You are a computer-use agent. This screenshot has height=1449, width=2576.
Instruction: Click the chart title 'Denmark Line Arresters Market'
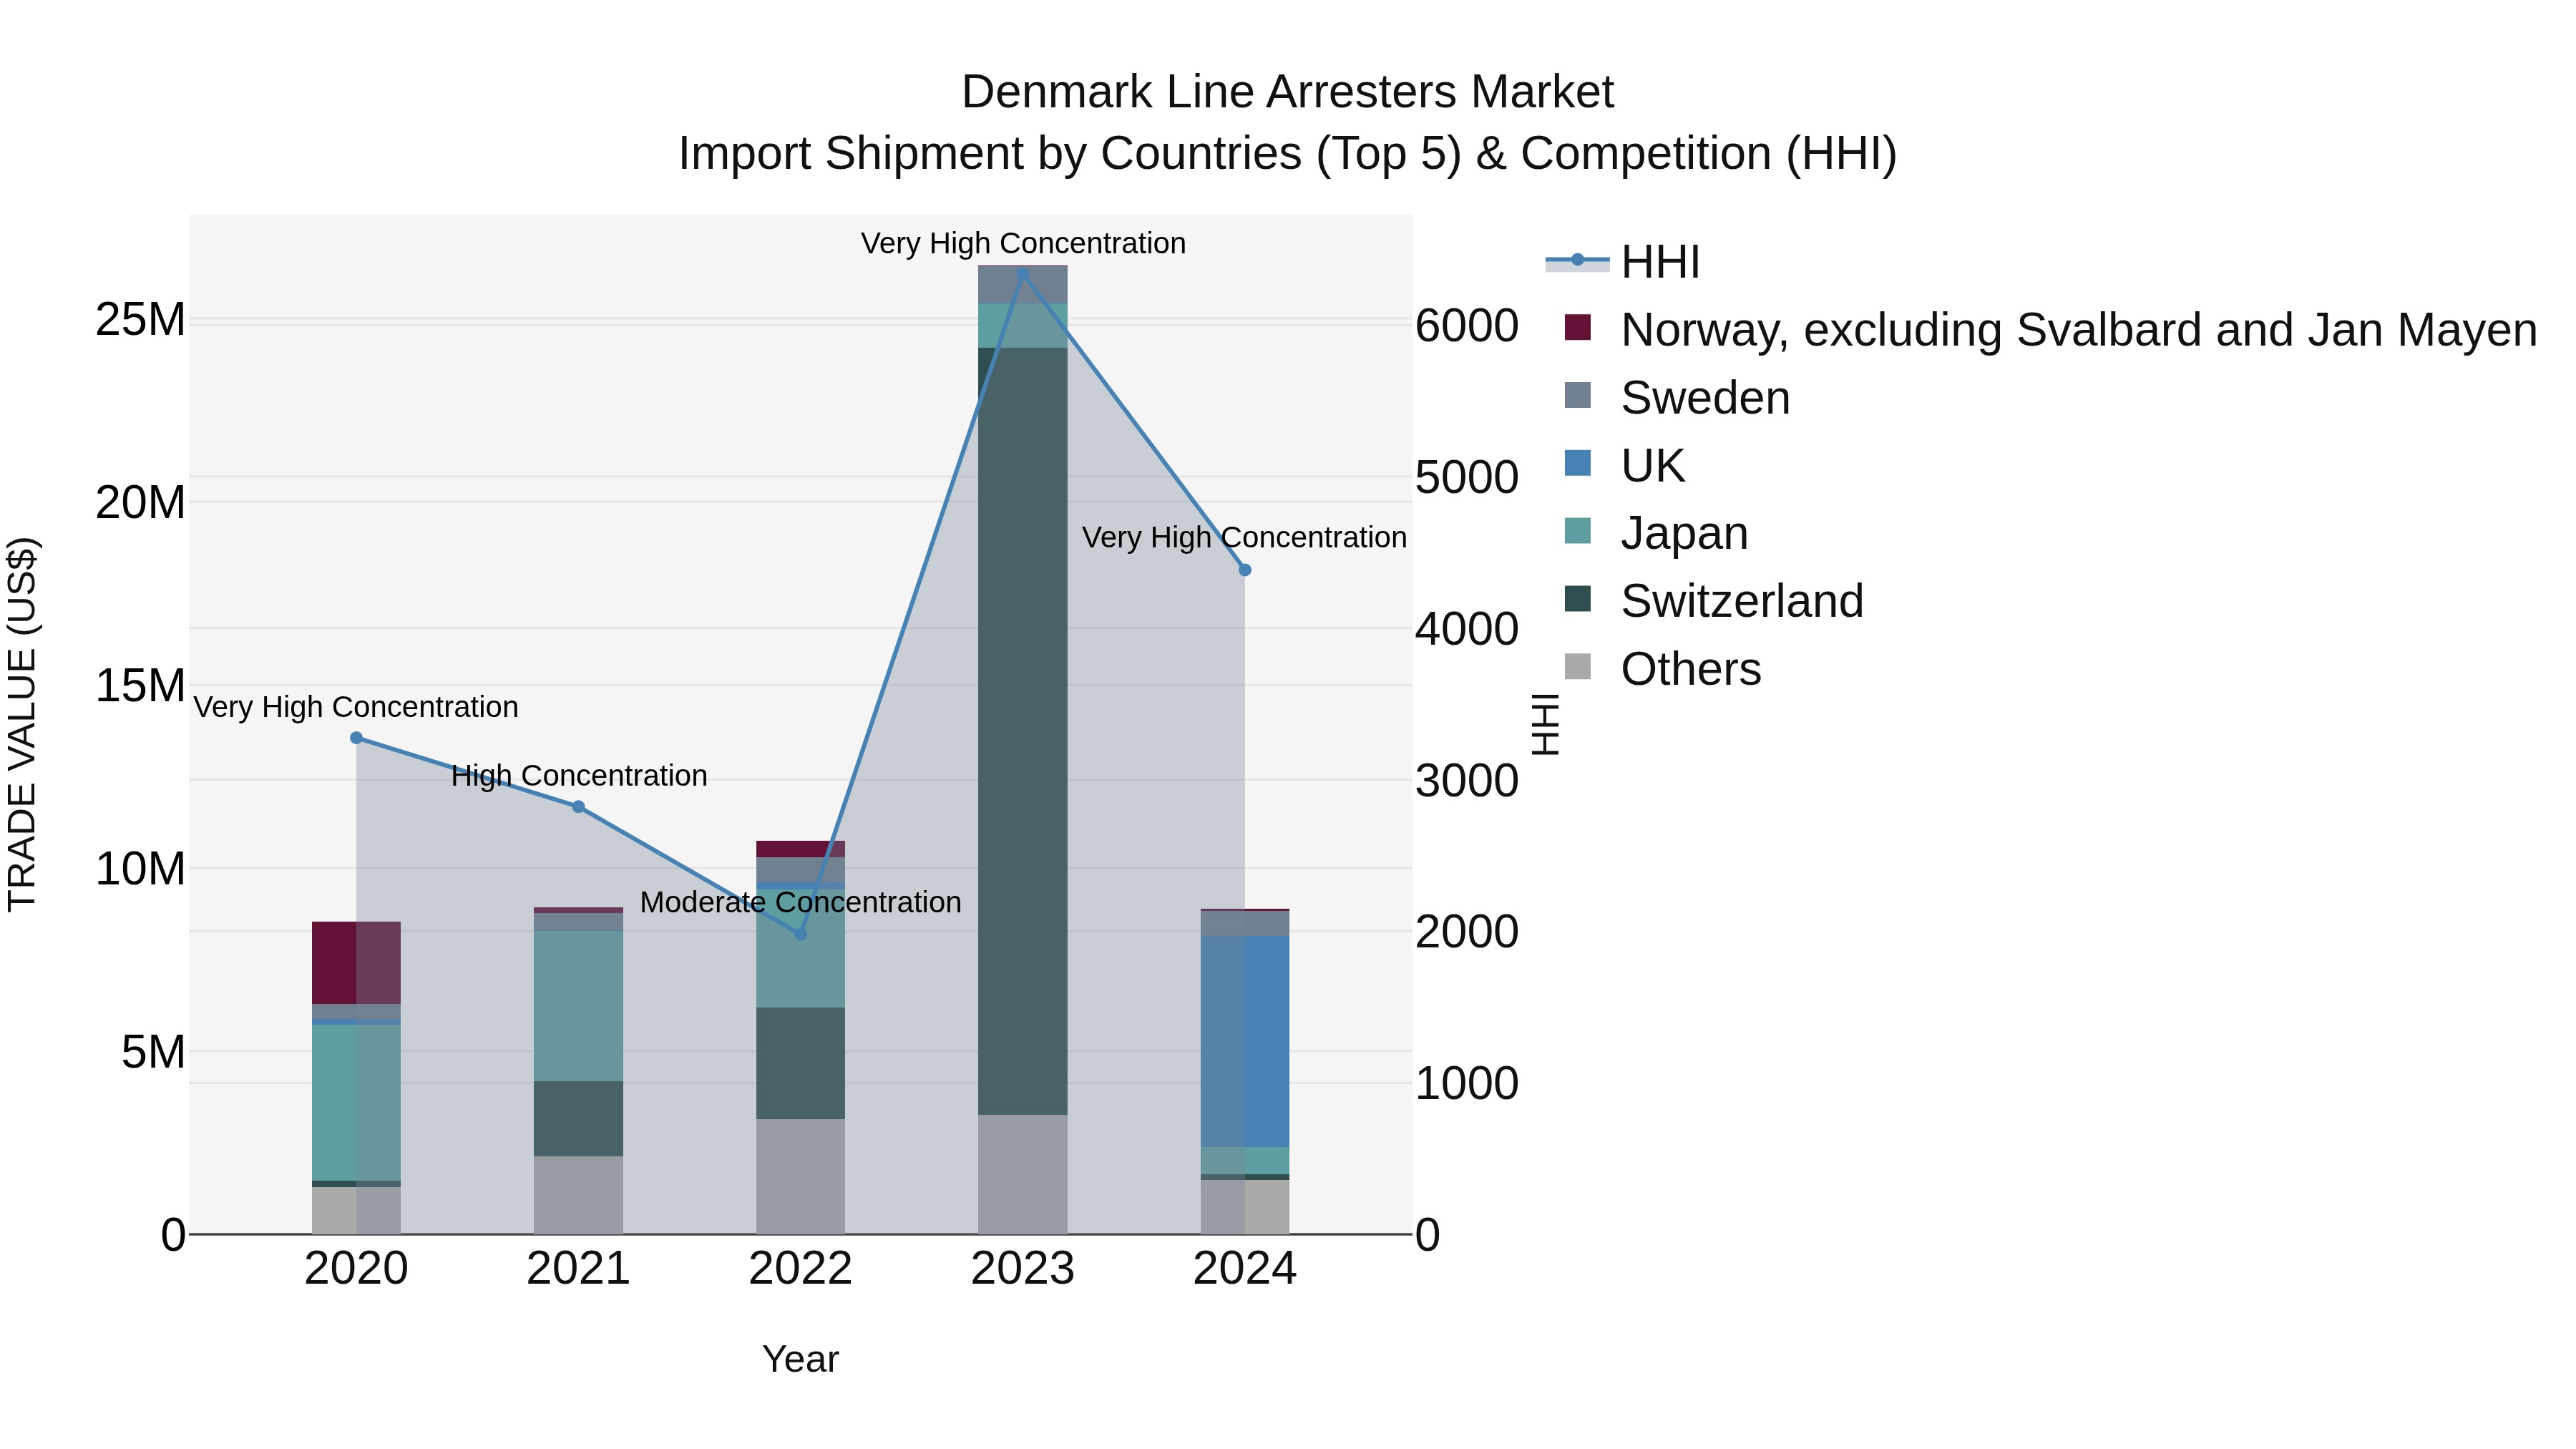(1287, 92)
